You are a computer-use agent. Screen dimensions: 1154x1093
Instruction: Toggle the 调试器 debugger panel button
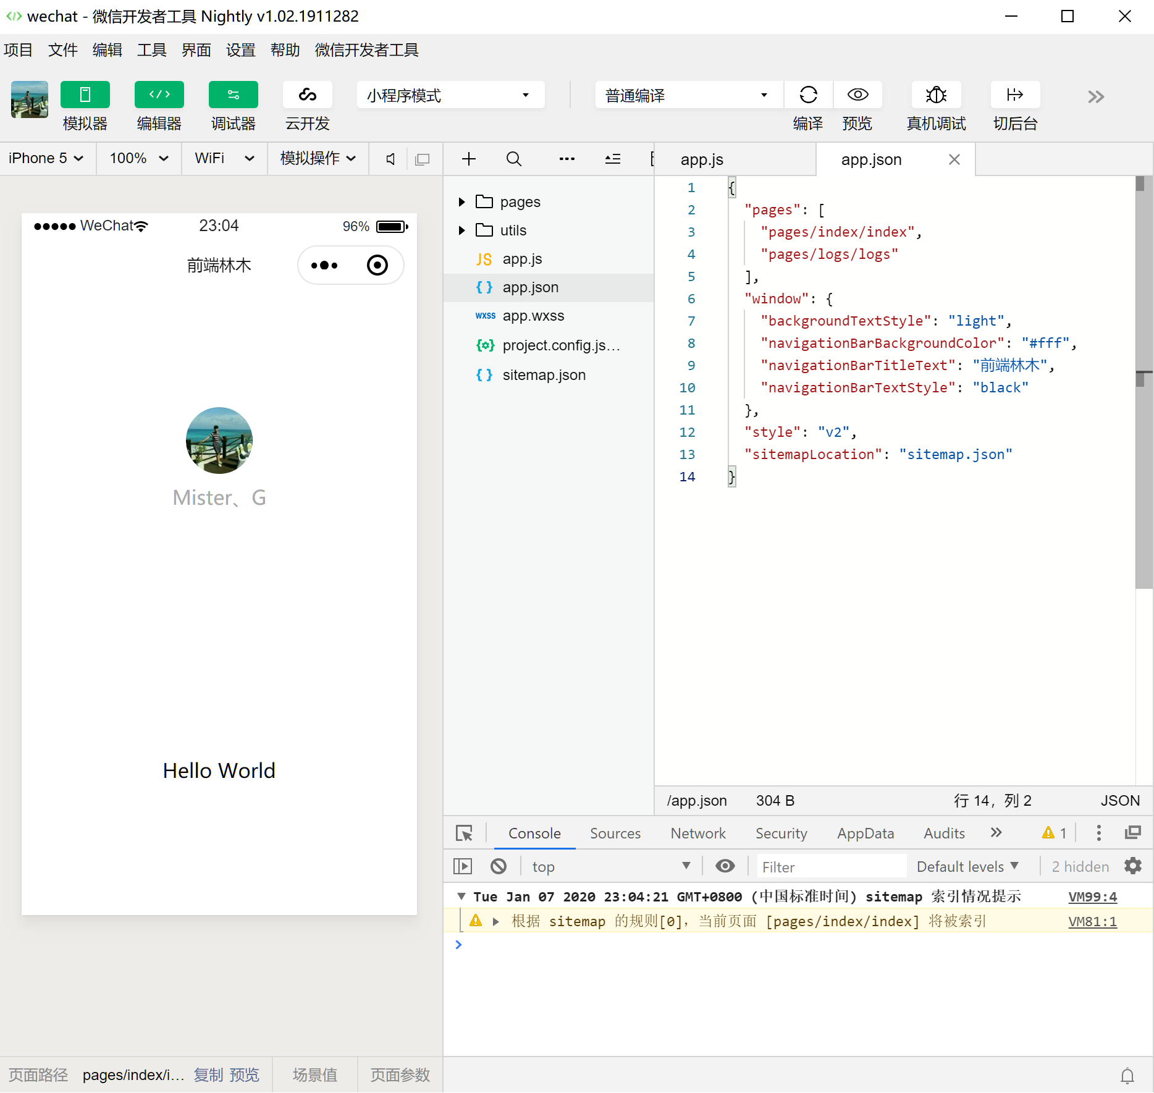(234, 95)
